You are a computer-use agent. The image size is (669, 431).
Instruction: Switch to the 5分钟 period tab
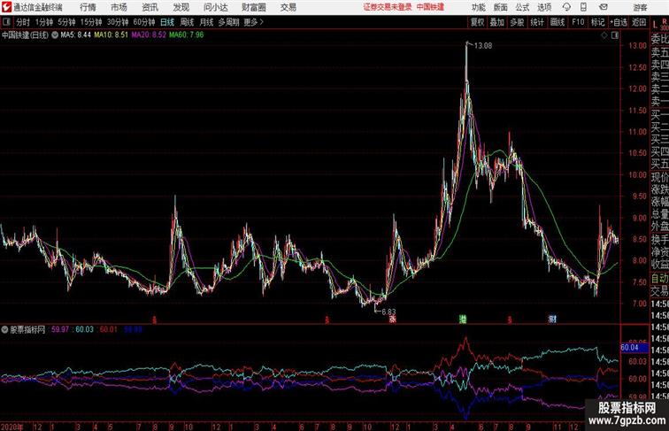(66, 22)
